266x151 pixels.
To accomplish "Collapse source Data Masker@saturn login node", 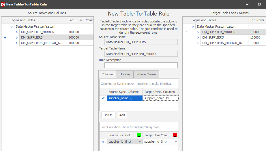I will click(x=12, y=26).
